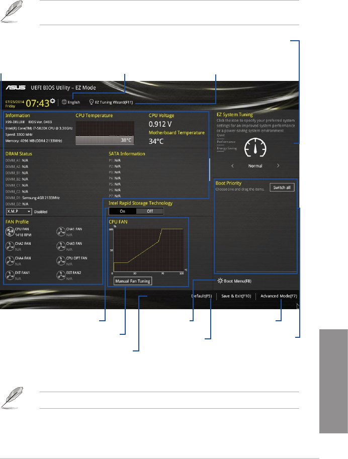Turn Intel Rapid Storage Technology Off
The image size is (348, 459).
(150, 211)
